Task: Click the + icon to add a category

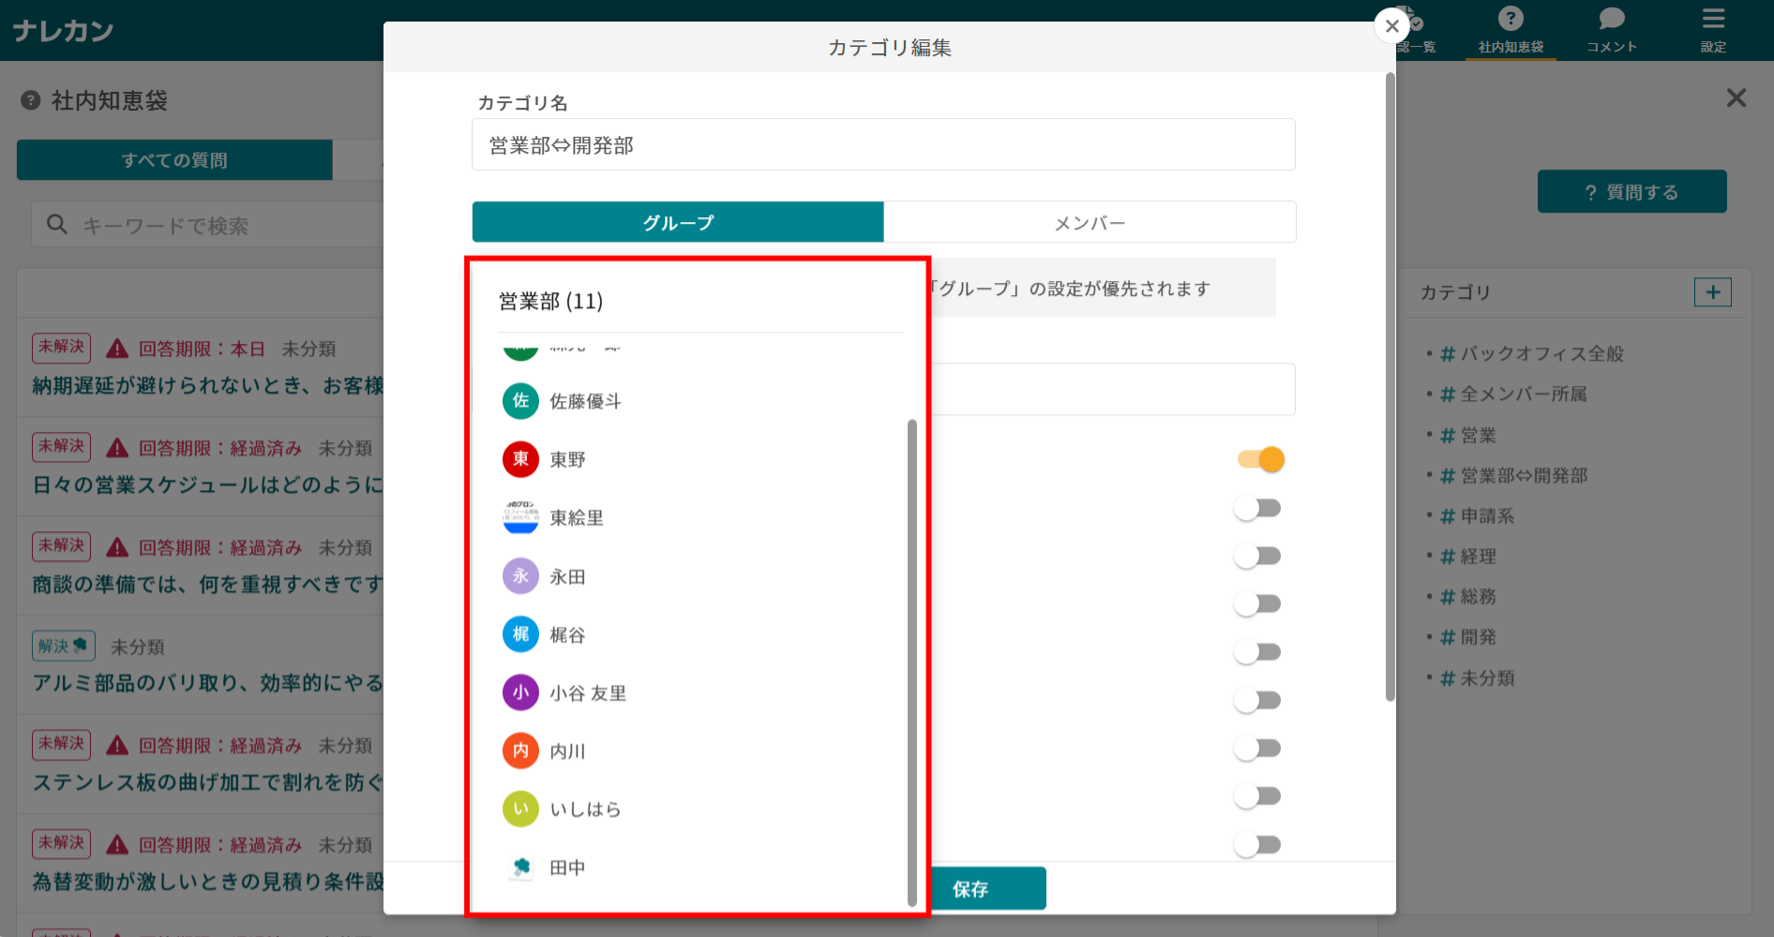Action: (1714, 291)
